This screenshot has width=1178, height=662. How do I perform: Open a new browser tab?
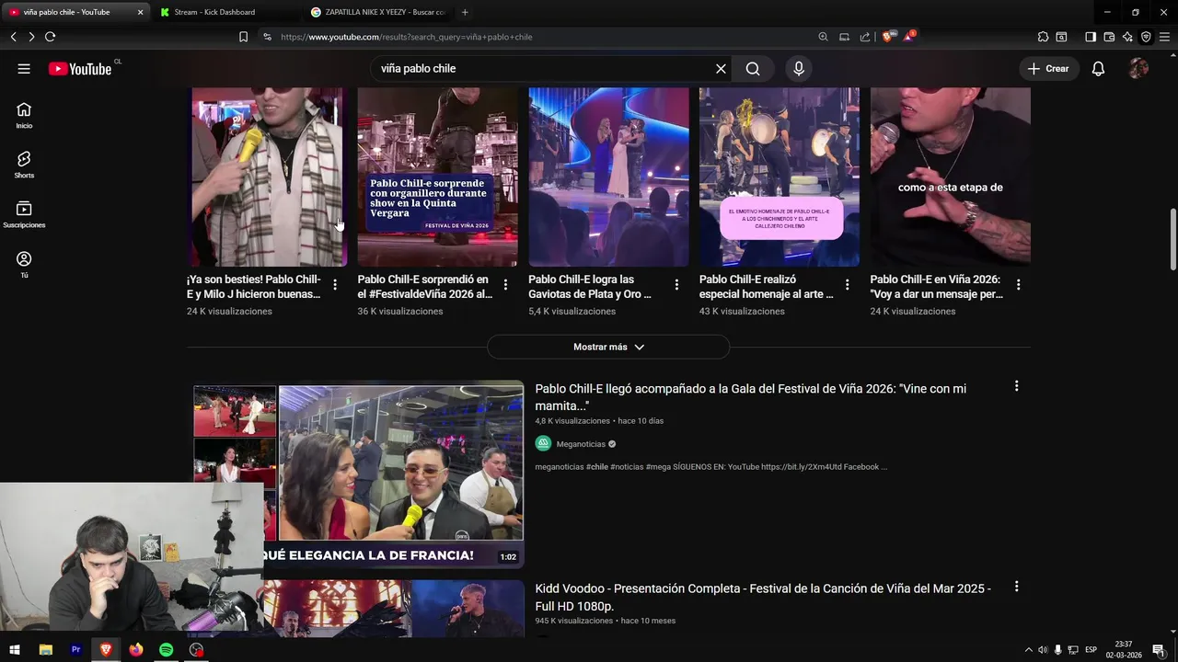tap(465, 12)
